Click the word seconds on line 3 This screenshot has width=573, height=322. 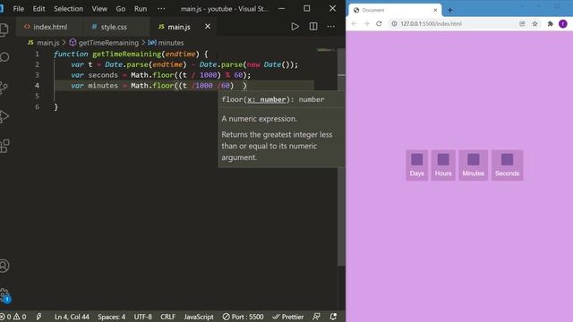(x=103, y=75)
